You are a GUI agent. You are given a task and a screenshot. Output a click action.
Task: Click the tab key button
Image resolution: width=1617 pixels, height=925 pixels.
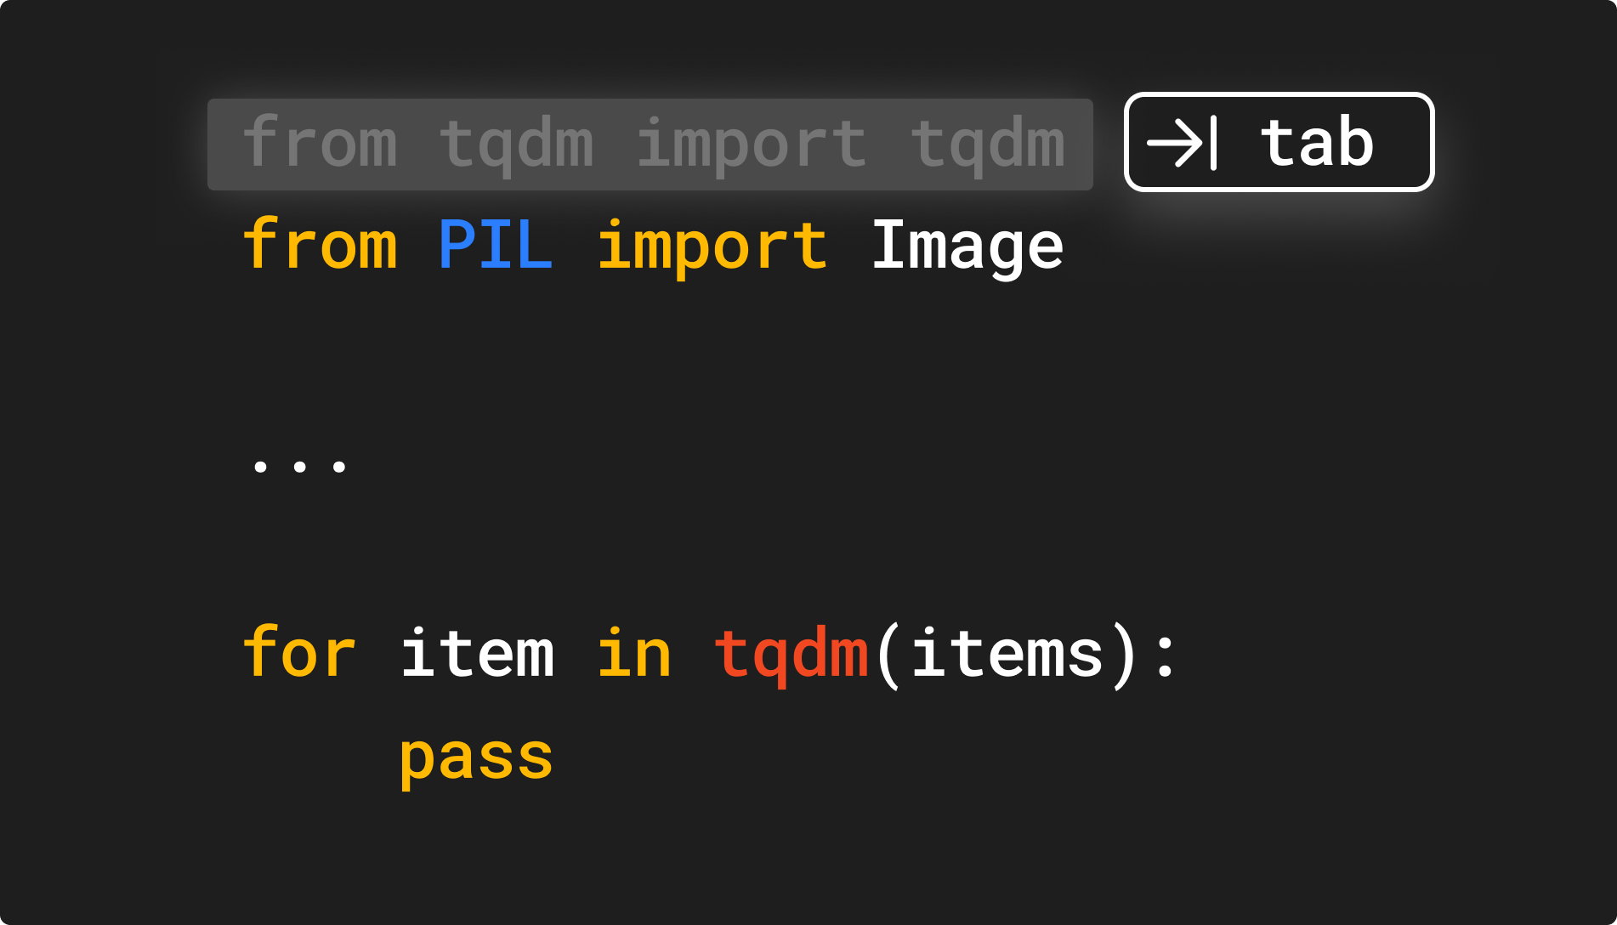[1279, 142]
